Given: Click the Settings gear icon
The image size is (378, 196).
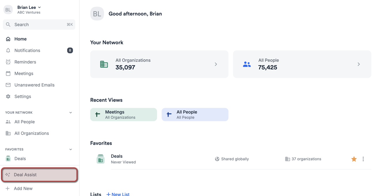Looking at the screenshot, I should tap(8, 96).
